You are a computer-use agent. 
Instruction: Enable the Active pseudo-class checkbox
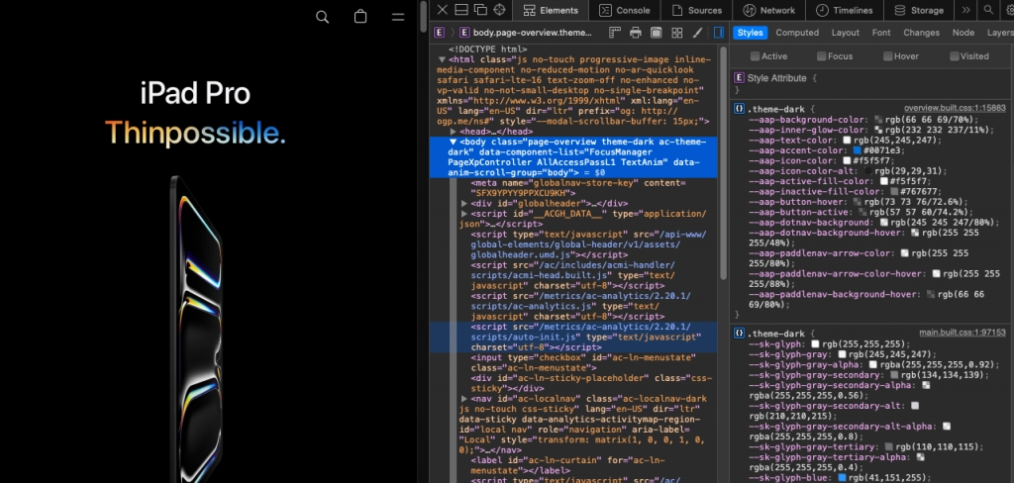[x=755, y=56]
